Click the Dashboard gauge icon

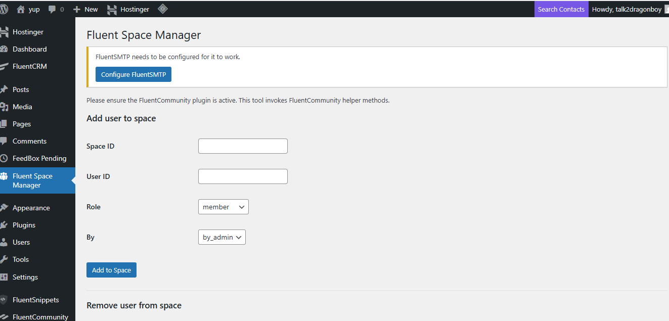[x=4, y=49]
